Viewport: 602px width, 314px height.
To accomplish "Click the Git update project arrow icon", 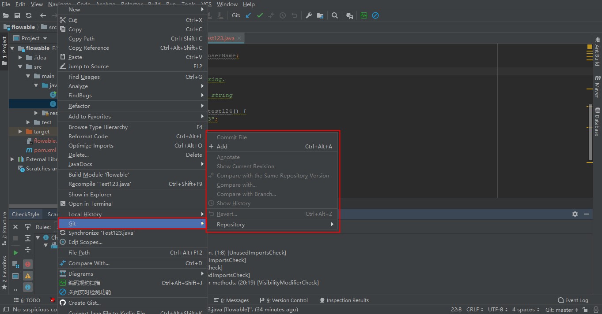I will (248, 15).
